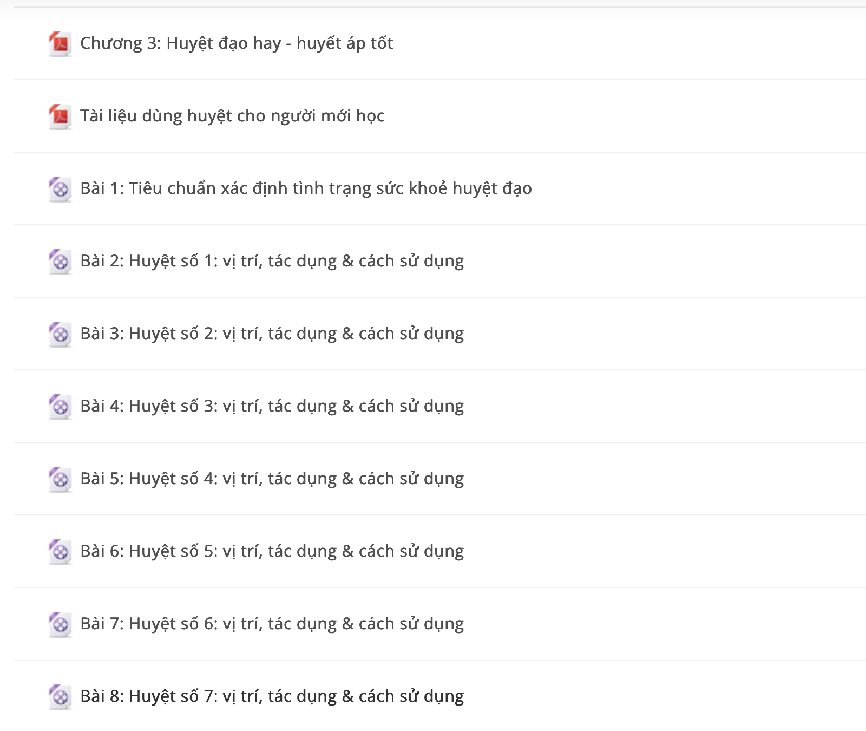Click the video icon beside Bài 3
The height and width of the screenshot is (731, 866).
point(60,335)
